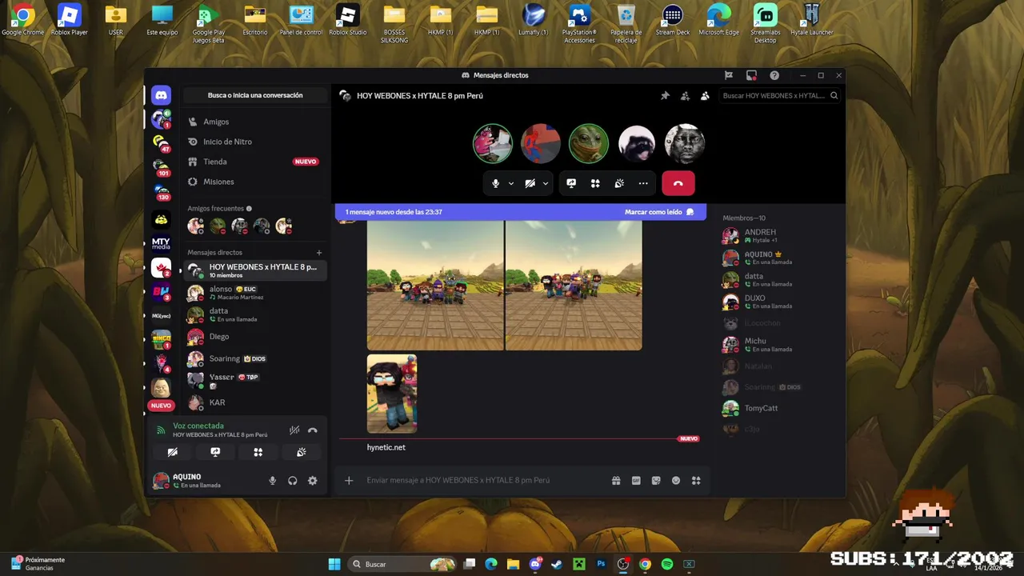Viewport: 1024px width, 576px height.
Task: Open soundboard in the call controls
Action: [619, 183]
